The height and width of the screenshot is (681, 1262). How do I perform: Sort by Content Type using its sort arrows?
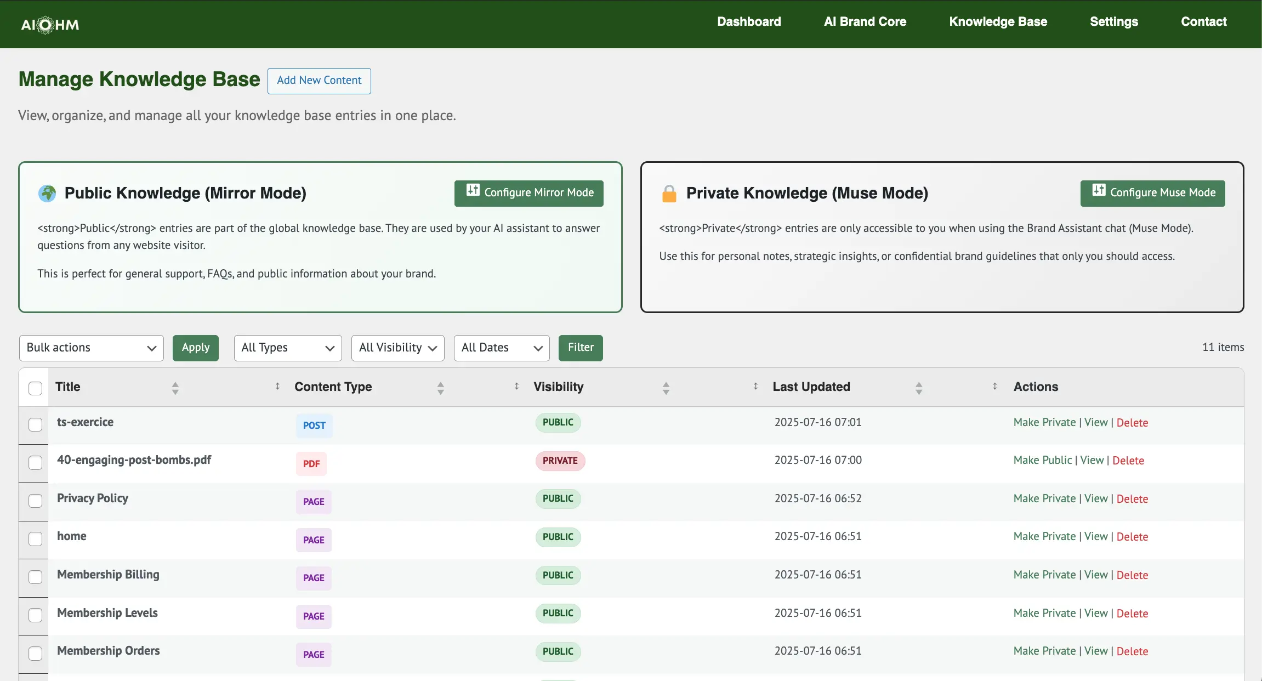click(x=440, y=388)
